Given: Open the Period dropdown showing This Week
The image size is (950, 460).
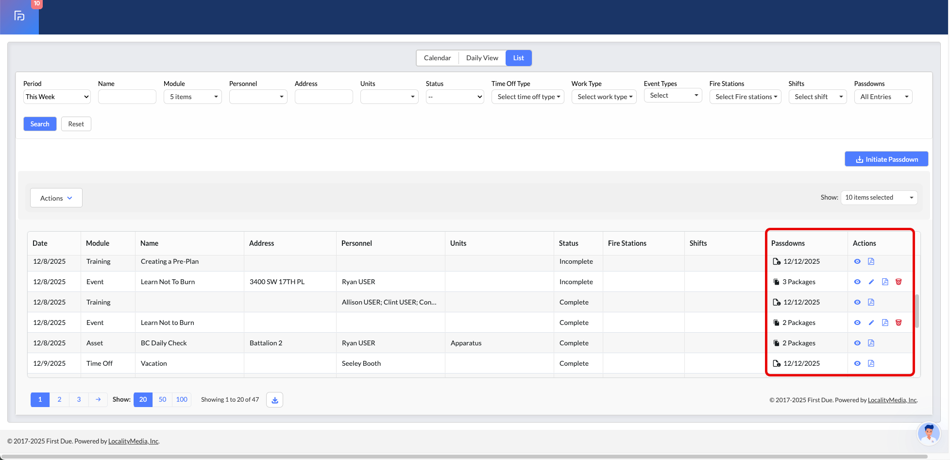Looking at the screenshot, I should (x=57, y=97).
